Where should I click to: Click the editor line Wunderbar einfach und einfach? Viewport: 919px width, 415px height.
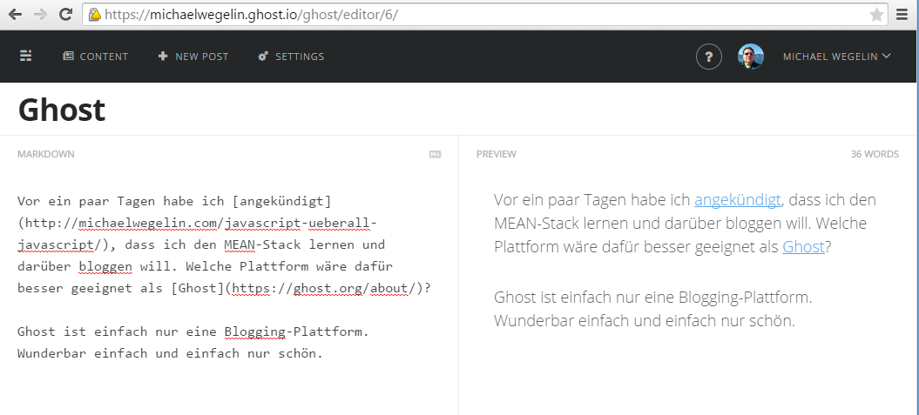click(x=170, y=353)
